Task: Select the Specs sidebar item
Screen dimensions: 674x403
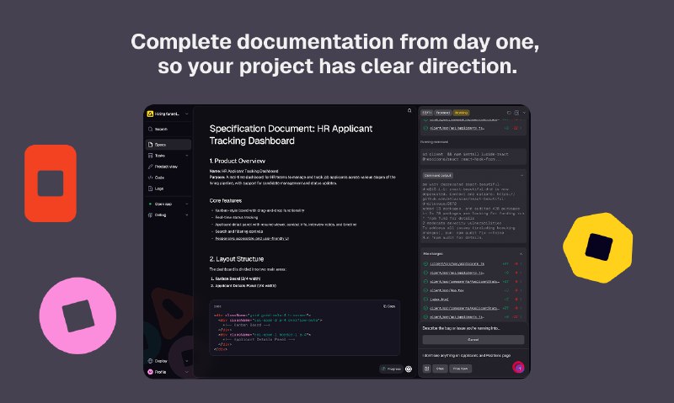Action: [x=160, y=145]
